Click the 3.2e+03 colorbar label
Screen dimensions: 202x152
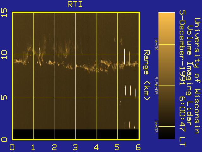coord(156,85)
